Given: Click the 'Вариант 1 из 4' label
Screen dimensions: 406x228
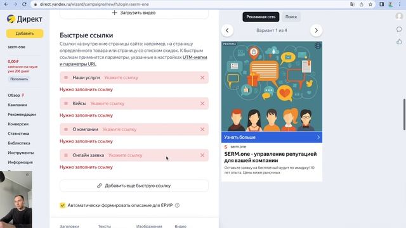Looking at the screenshot, I should tap(272, 30).
